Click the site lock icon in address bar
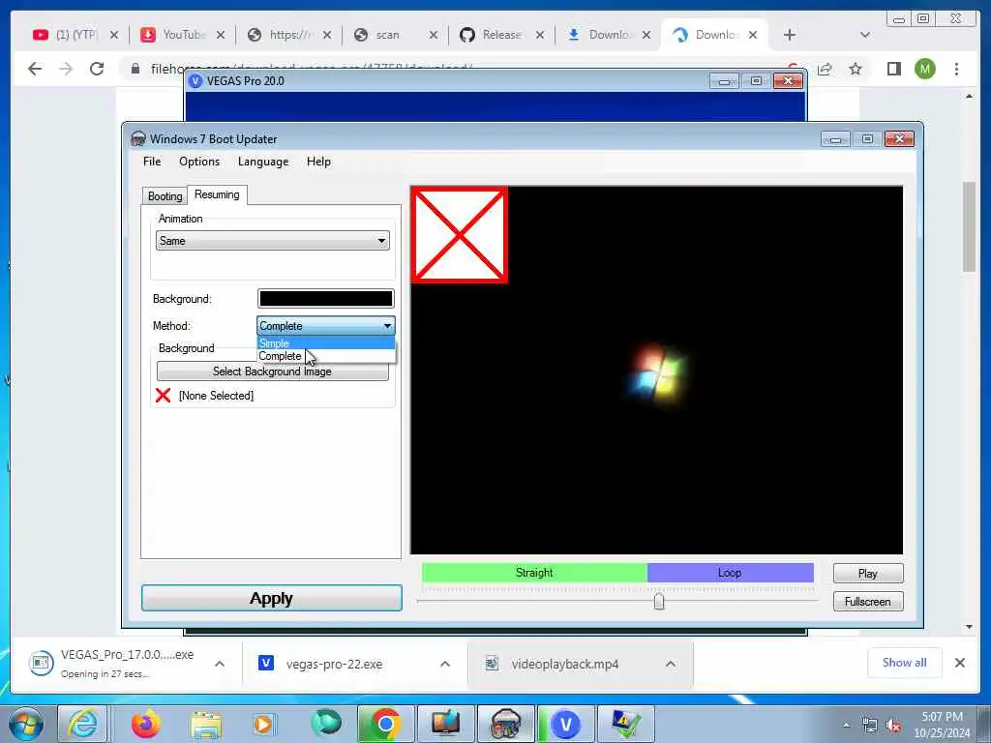 [135, 69]
